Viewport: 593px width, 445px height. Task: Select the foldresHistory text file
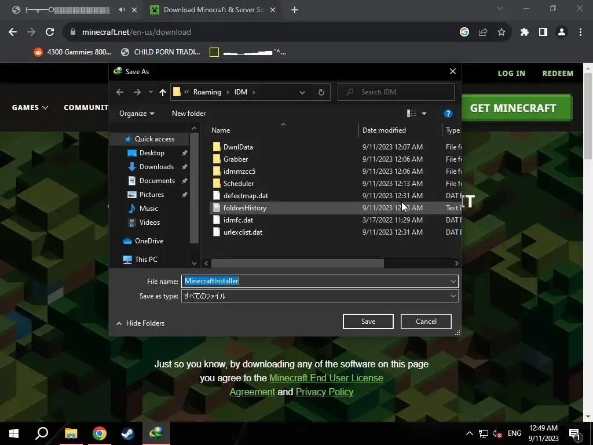(245, 208)
